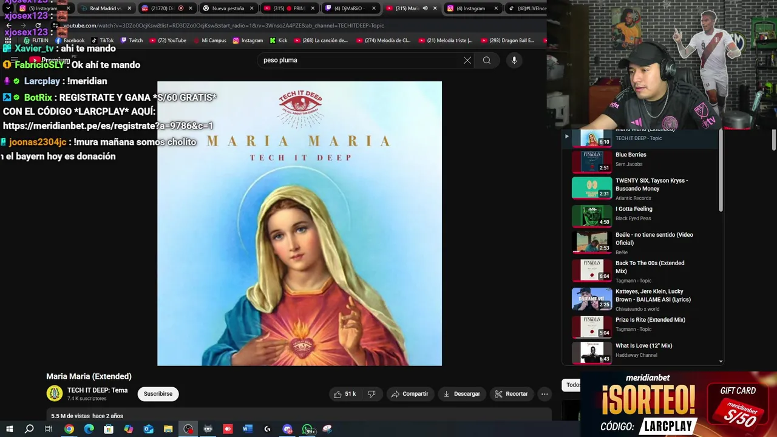Open Discord from taskbar
The width and height of the screenshot is (777, 437).
[287, 429]
